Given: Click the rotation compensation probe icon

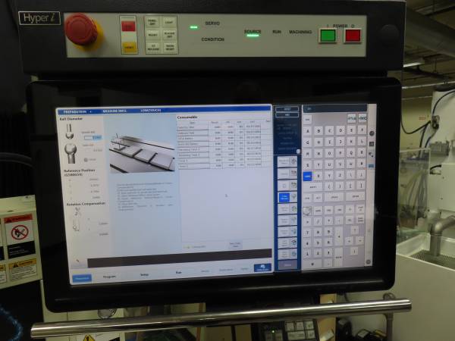Looking at the screenshot, I should 76,220.
